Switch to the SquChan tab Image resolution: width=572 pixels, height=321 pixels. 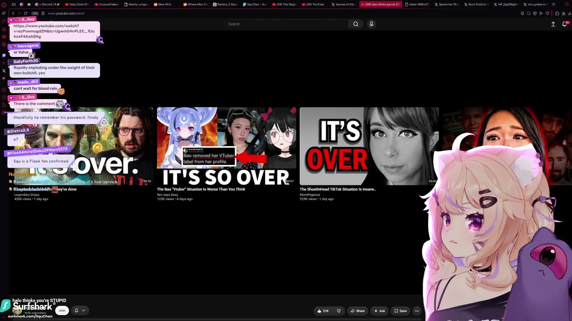tap(254, 4)
